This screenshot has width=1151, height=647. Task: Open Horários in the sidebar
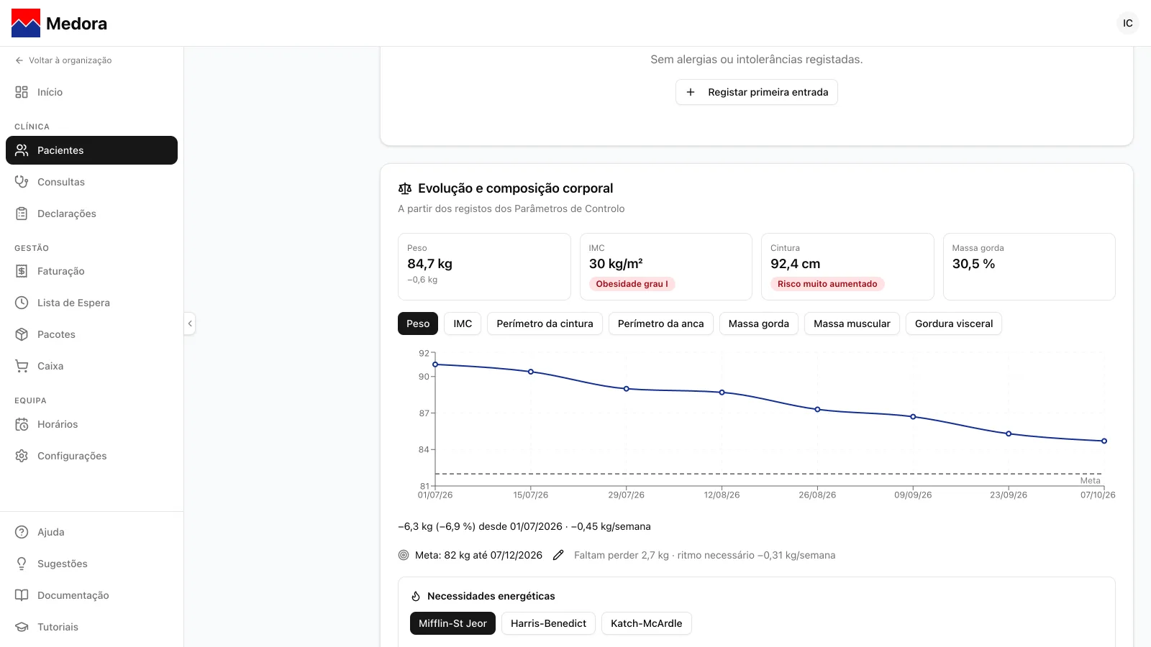click(91, 424)
